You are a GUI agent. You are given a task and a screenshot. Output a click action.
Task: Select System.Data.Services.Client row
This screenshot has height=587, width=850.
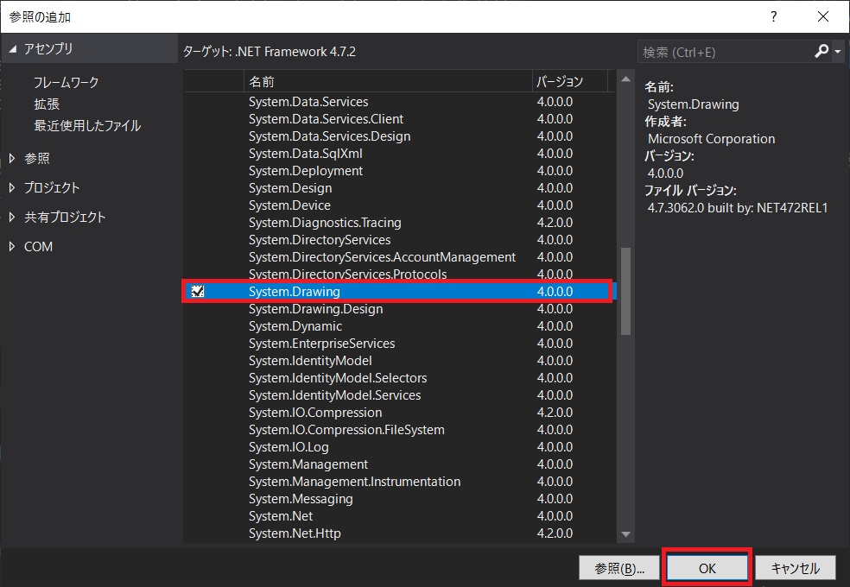coord(398,119)
